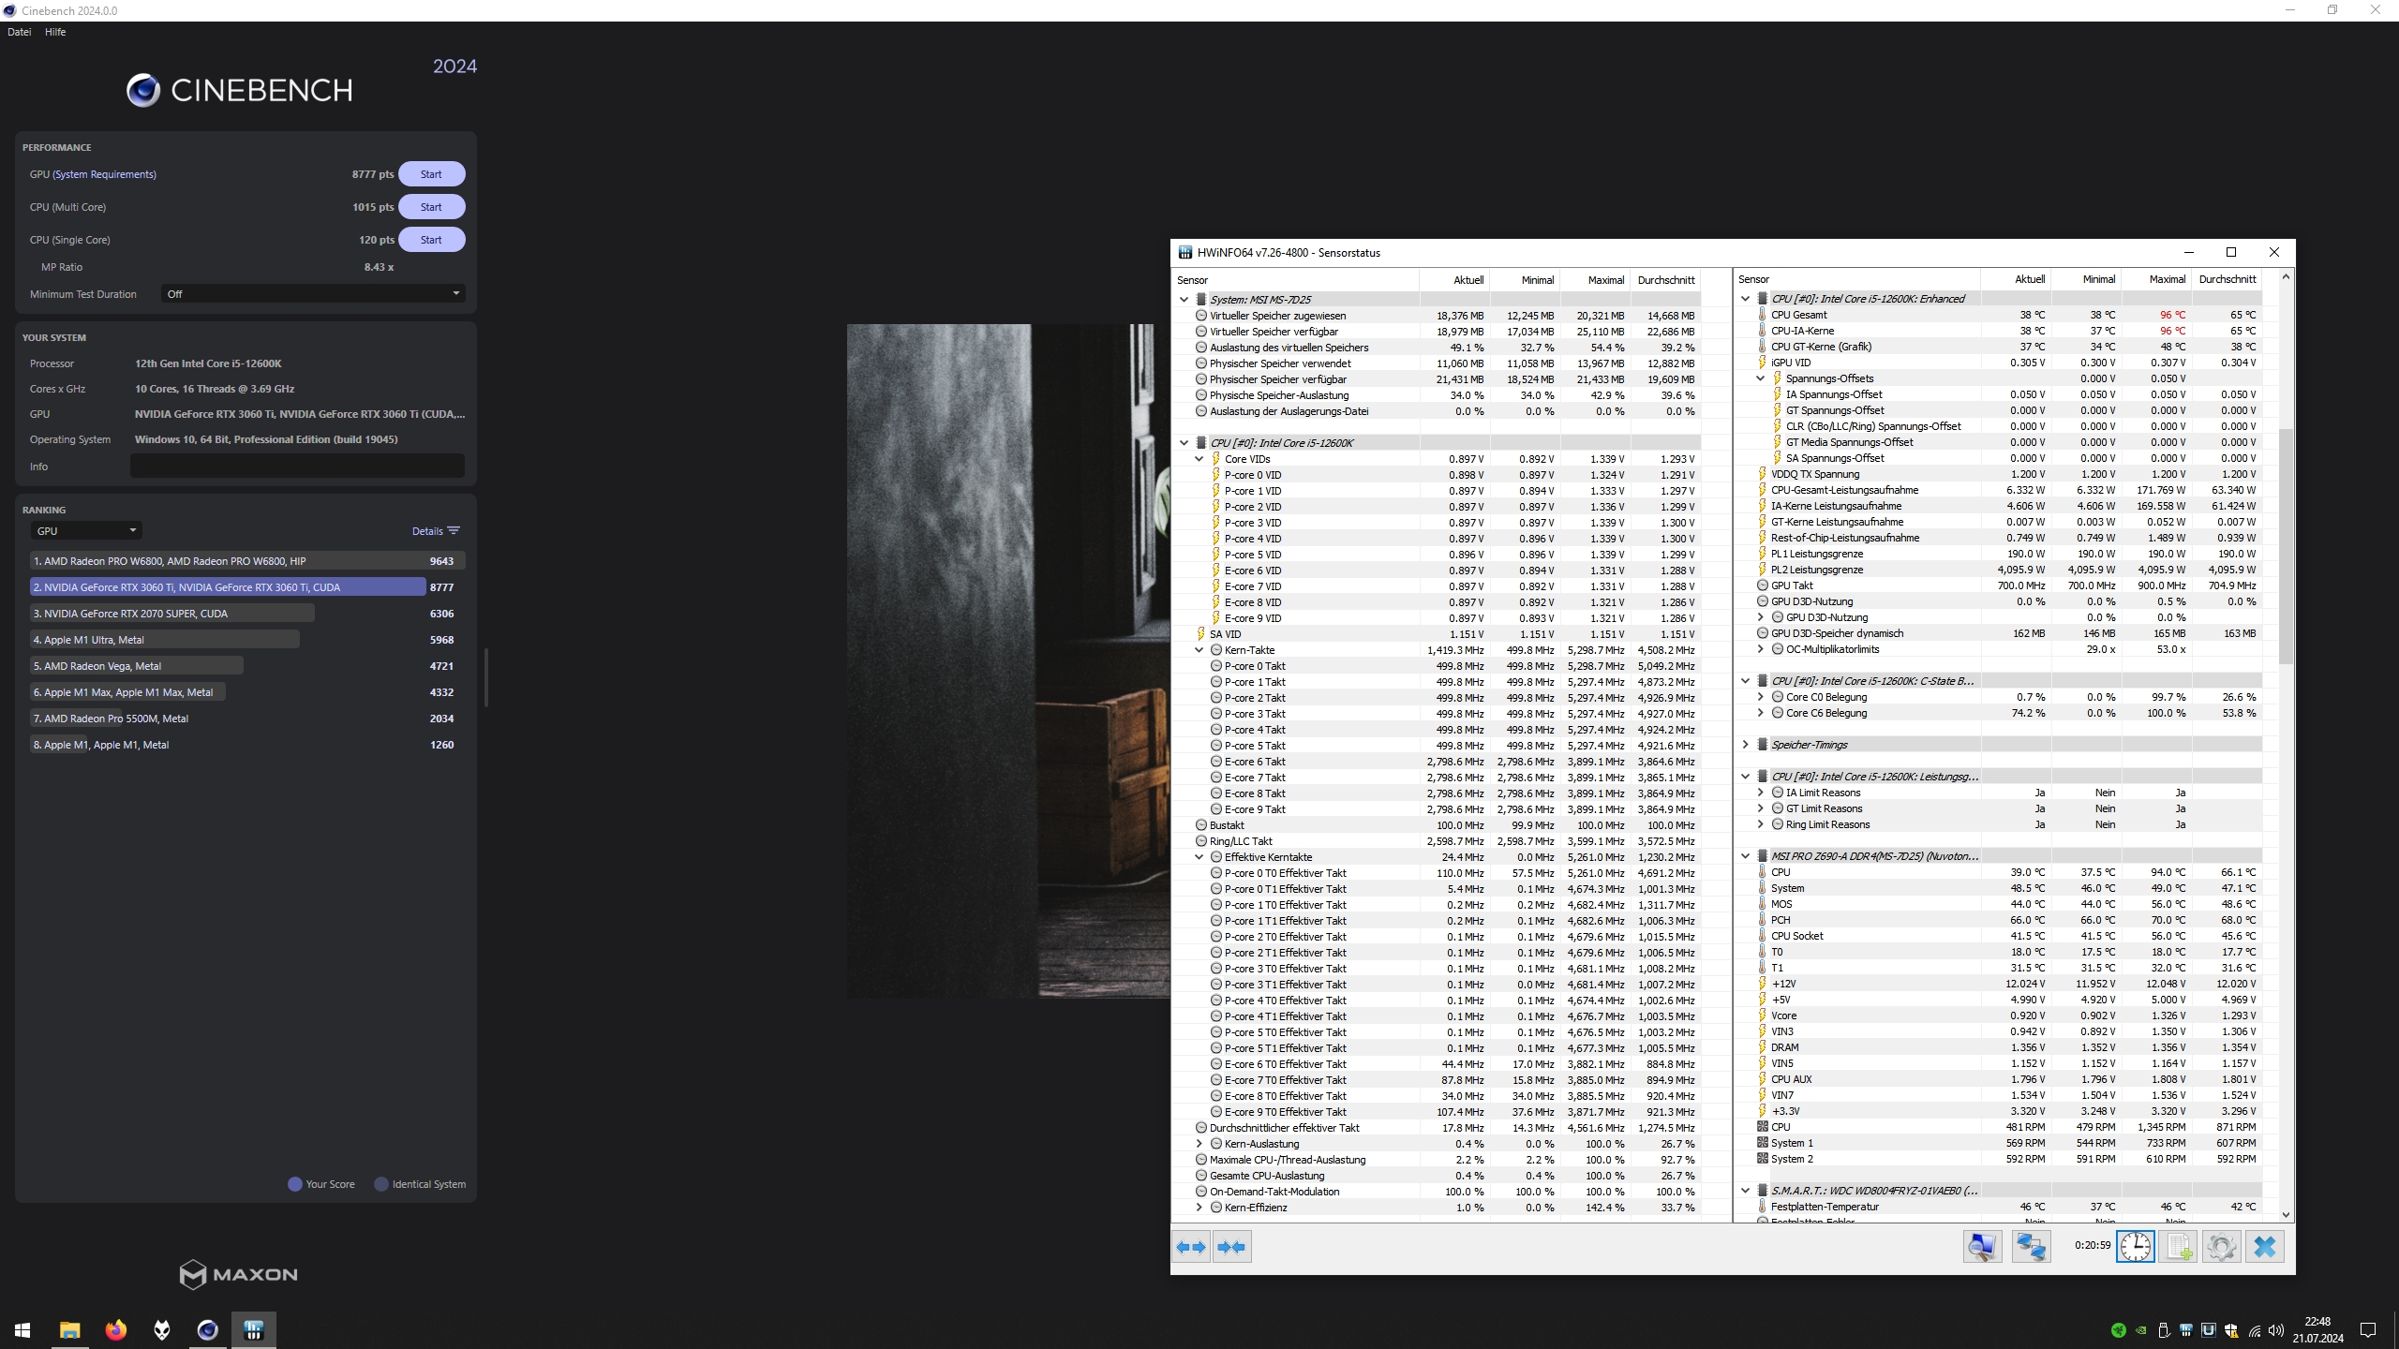
Task: Open Windows Security shield tray icon
Action: pos(2231,1330)
